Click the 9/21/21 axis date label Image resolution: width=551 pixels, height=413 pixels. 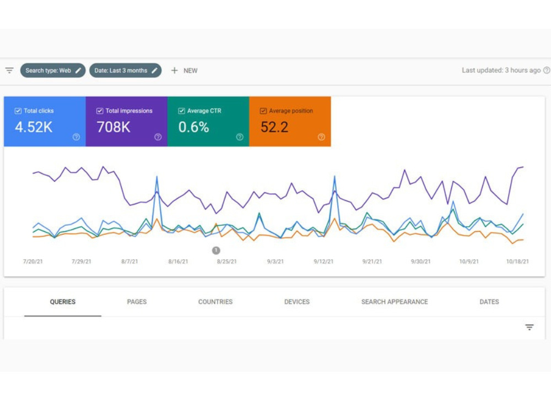click(x=372, y=262)
